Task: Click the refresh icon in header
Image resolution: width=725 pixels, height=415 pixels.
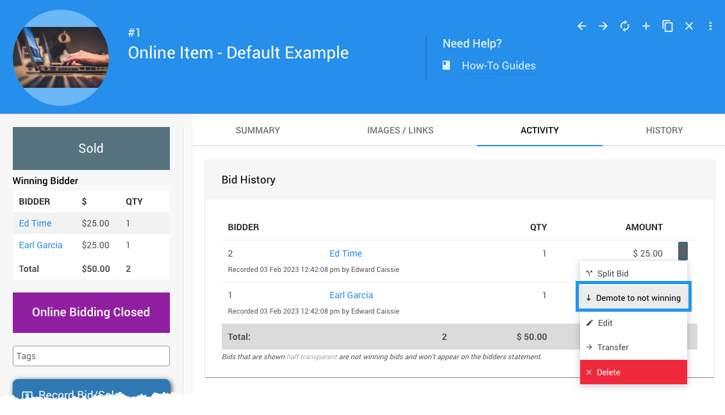Action: [x=624, y=26]
